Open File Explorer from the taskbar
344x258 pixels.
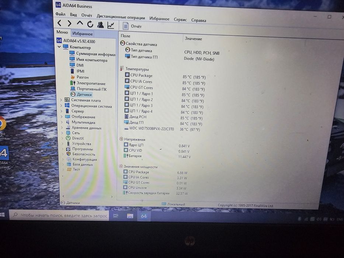(130, 216)
